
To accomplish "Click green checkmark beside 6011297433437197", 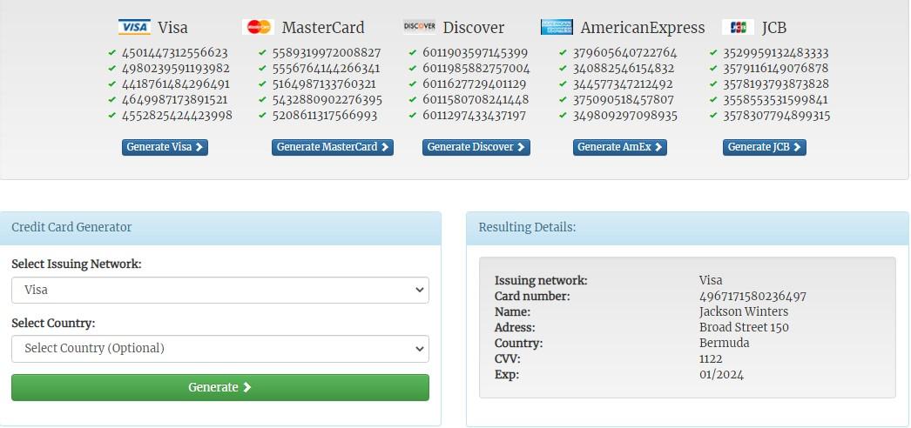I will click(413, 116).
